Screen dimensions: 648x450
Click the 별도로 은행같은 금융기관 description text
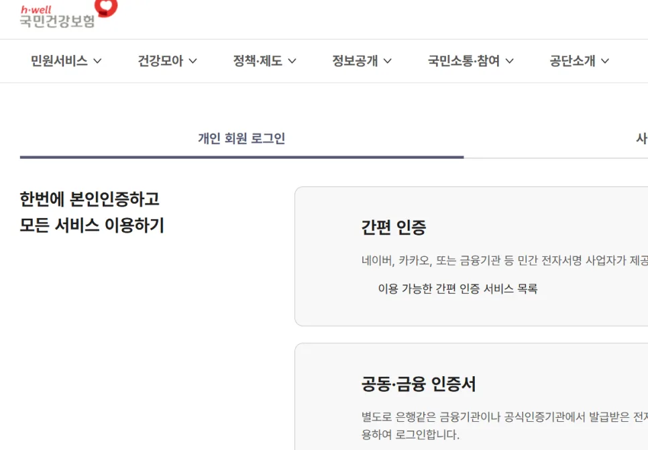click(x=504, y=425)
